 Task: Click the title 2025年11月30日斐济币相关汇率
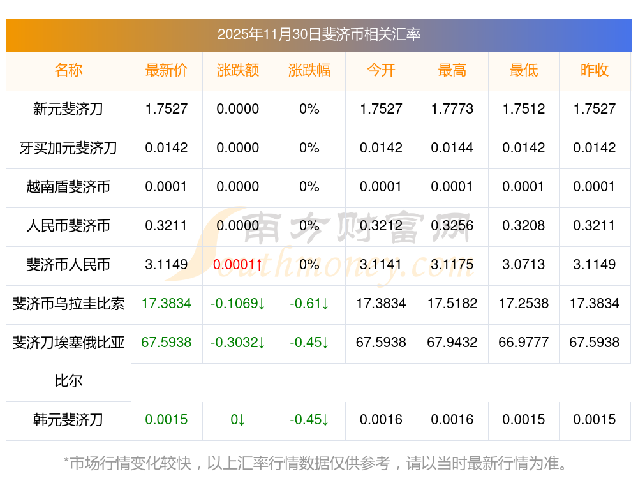point(318,34)
